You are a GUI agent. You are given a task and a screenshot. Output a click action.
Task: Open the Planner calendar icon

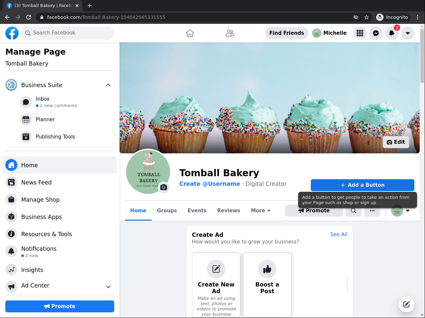click(26, 120)
